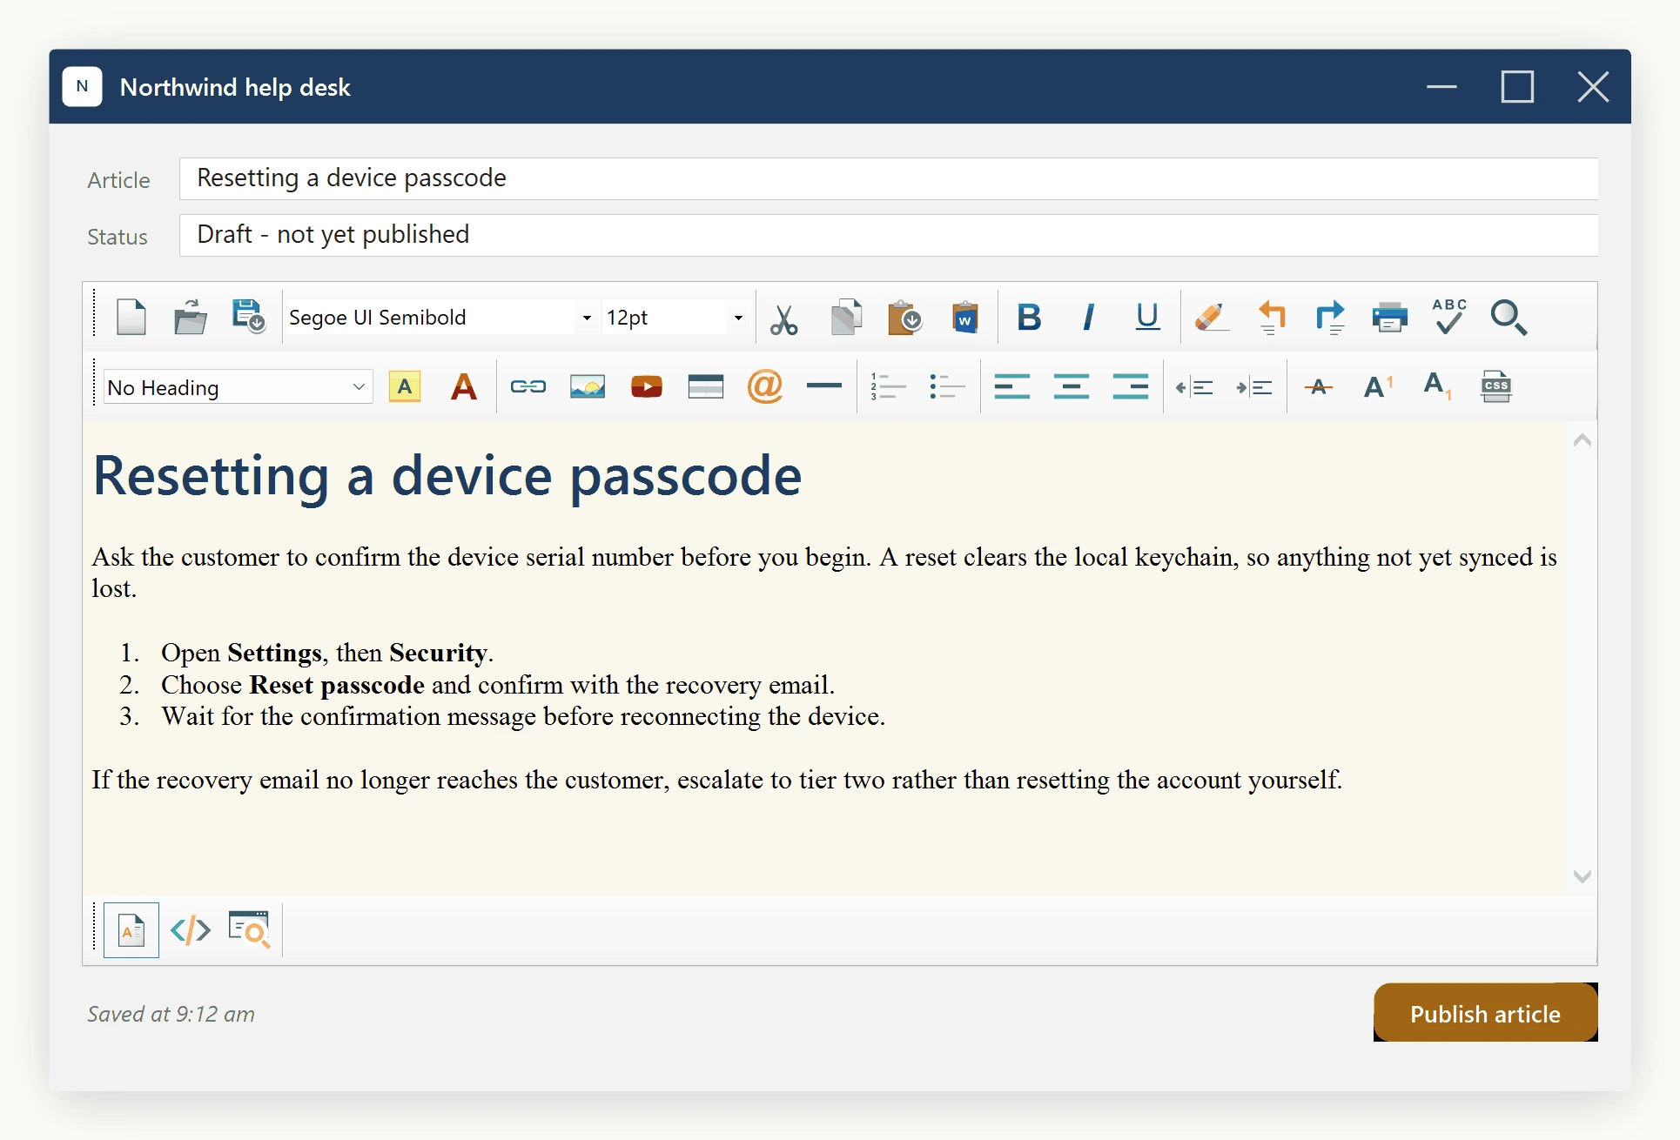This screenshot has height=1140, width=1680.
Task: Click the insert email link @ icon
Action: click(x=765, y=386)
